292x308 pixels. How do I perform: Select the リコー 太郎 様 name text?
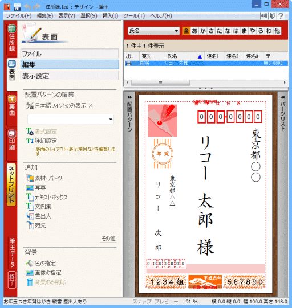(x=206, y=195)
